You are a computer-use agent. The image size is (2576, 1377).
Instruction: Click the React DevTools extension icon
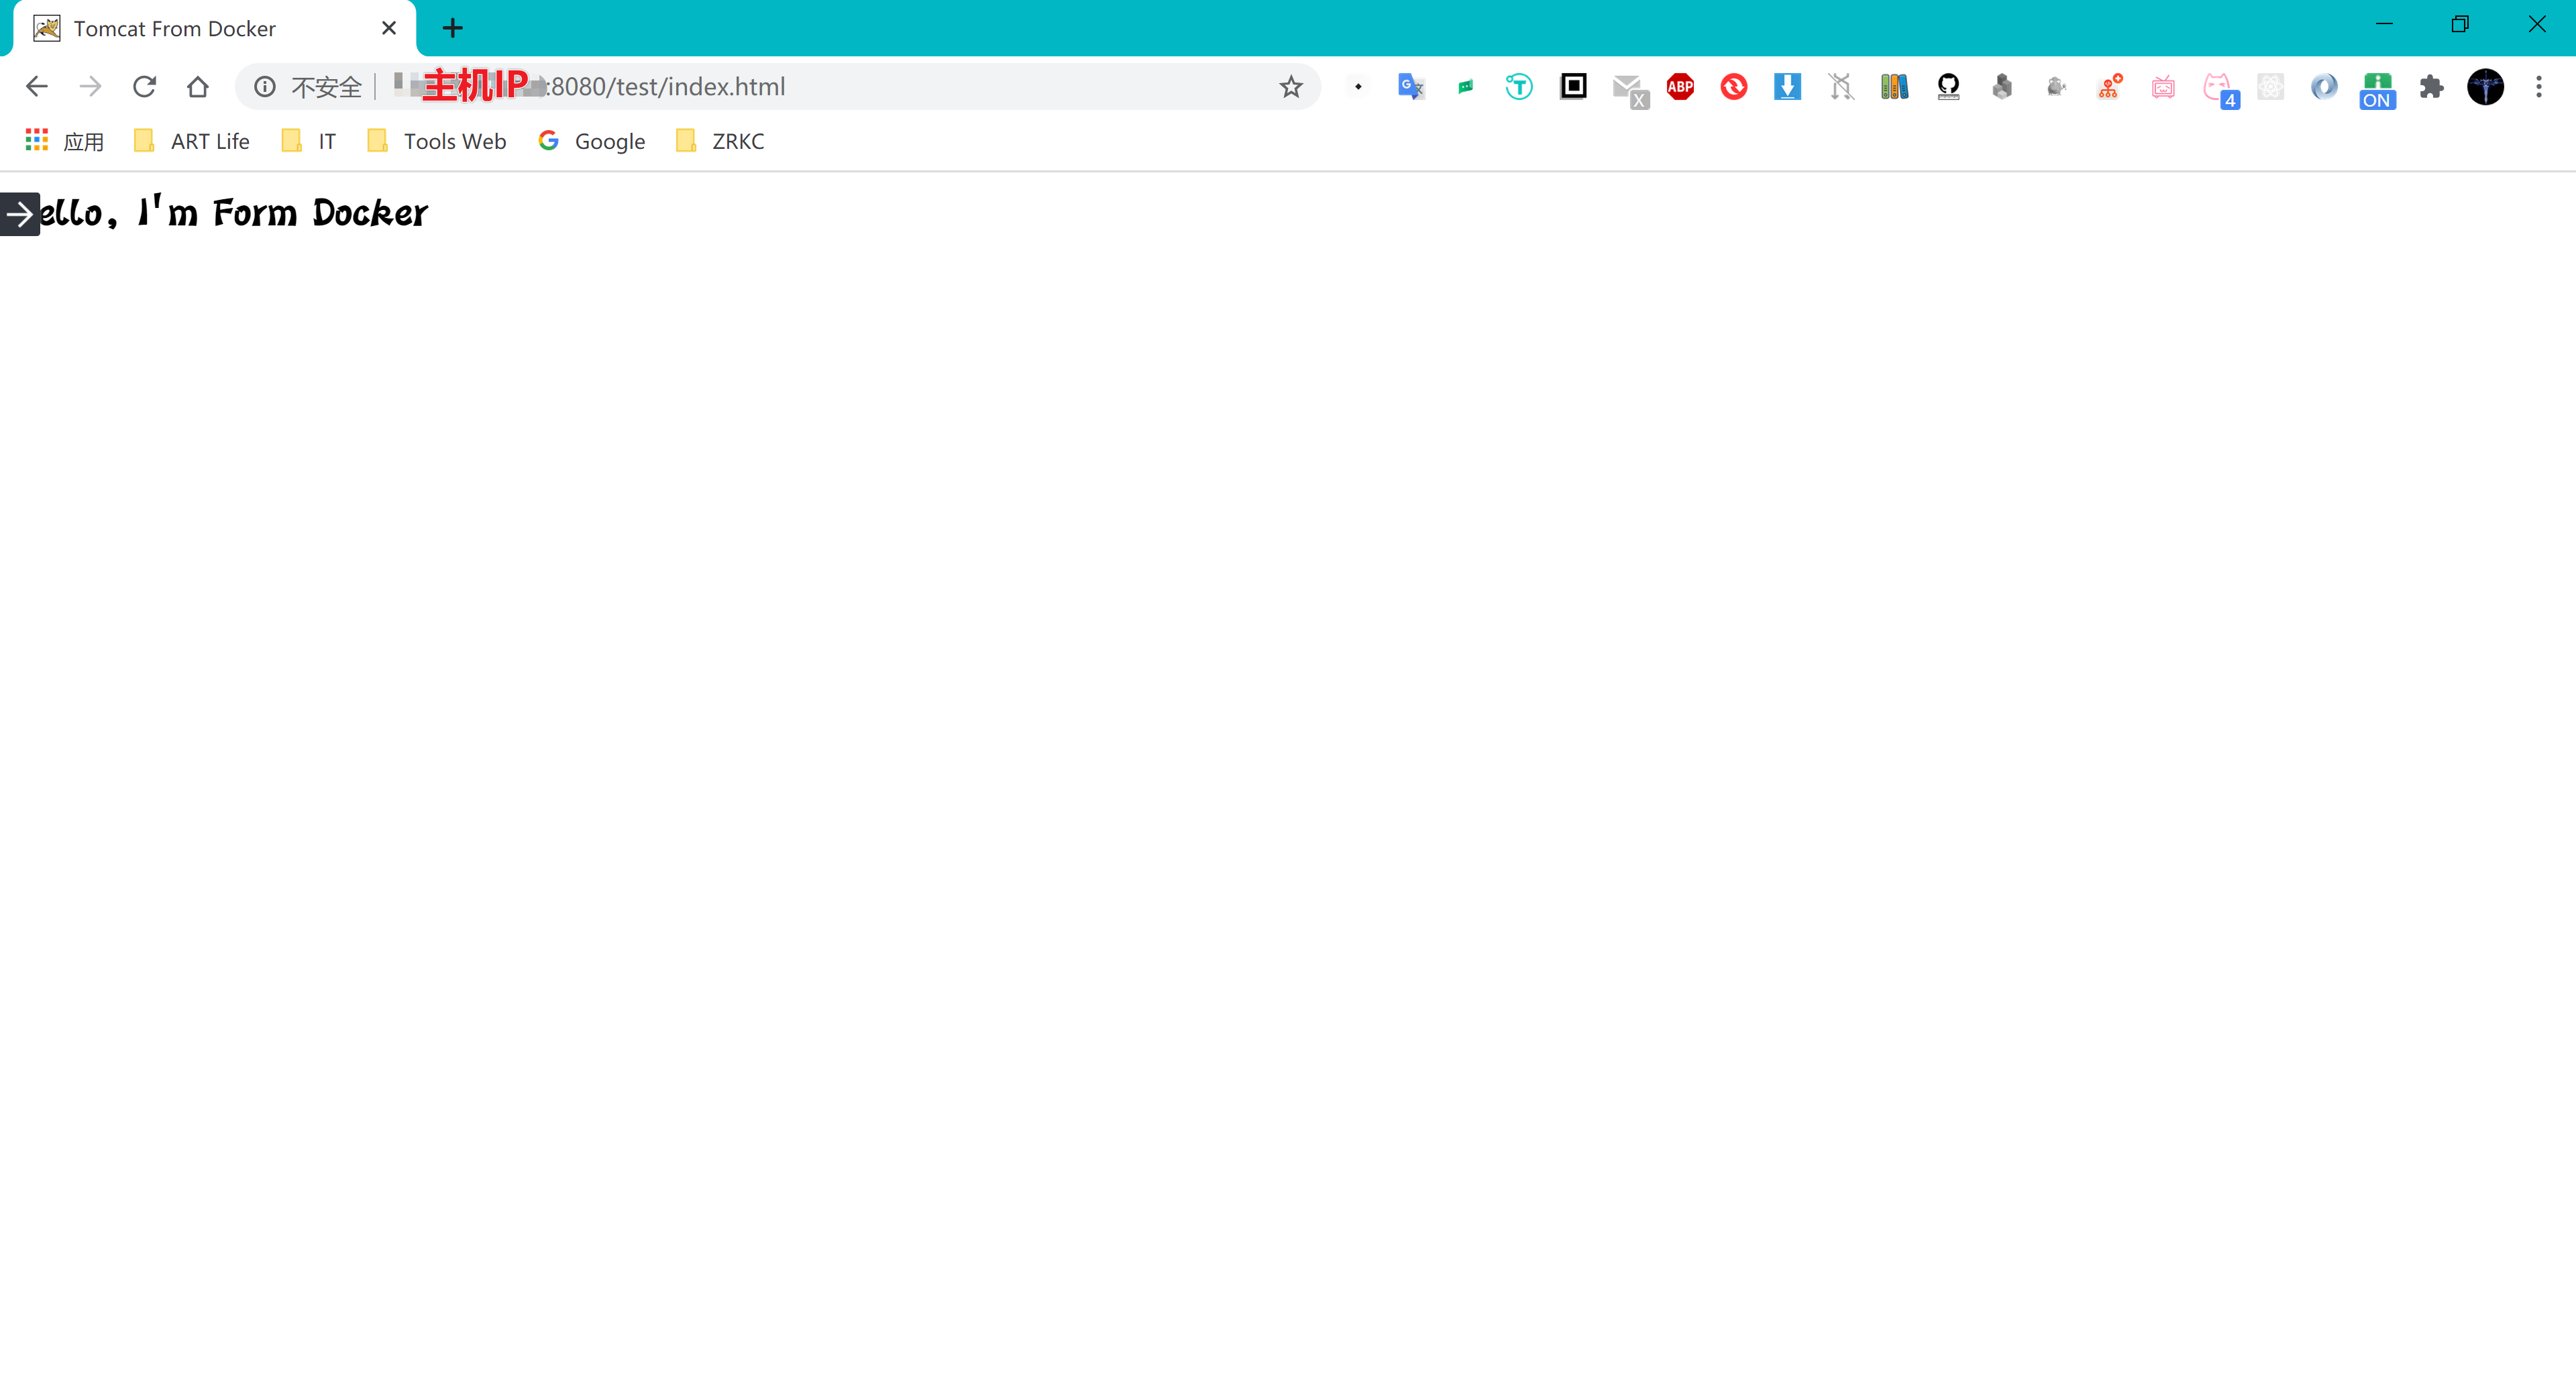(x=2270, y=87)
